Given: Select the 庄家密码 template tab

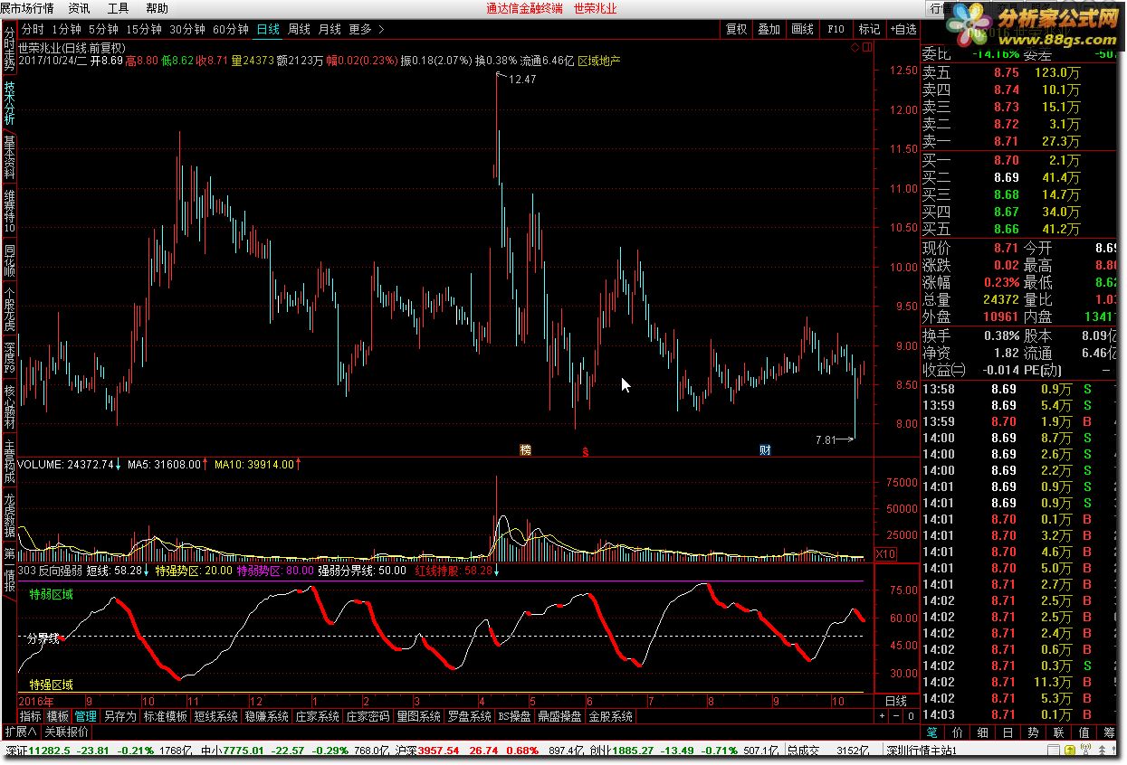Looking at the screenshot, I should tap(368, 716).
